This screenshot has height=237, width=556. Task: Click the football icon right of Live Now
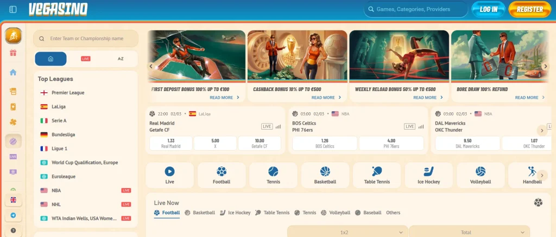(538, 203)
